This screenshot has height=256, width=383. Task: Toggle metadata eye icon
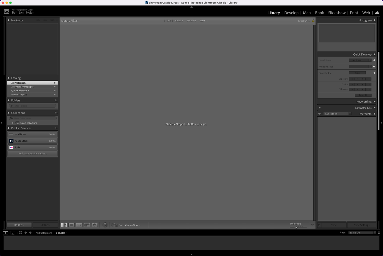click(319, 114)
